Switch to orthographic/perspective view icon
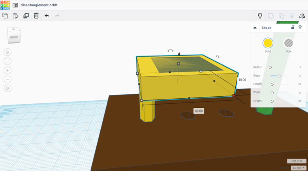Viewport: 308px width, 171px height. [8, 88]
